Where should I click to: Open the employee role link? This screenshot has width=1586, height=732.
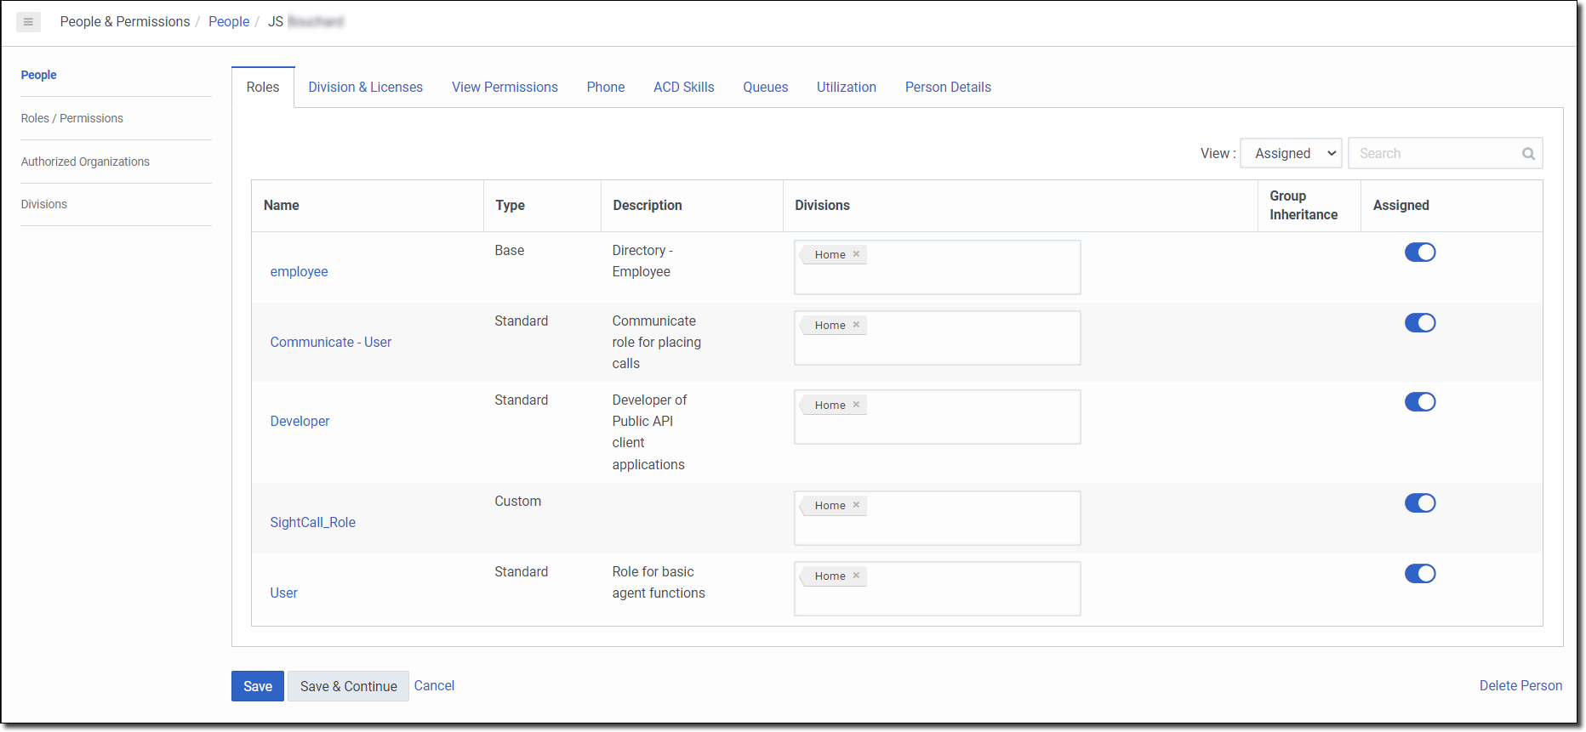[299, 272]
